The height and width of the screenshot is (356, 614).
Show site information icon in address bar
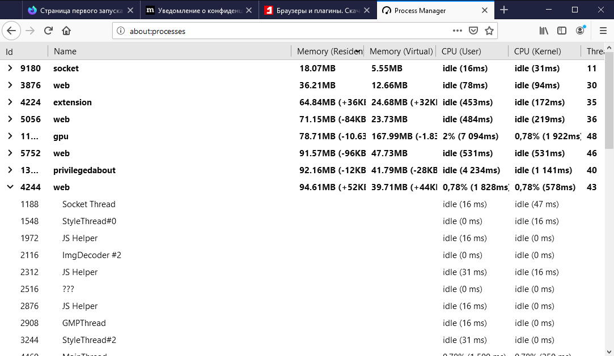pos(121,31)
